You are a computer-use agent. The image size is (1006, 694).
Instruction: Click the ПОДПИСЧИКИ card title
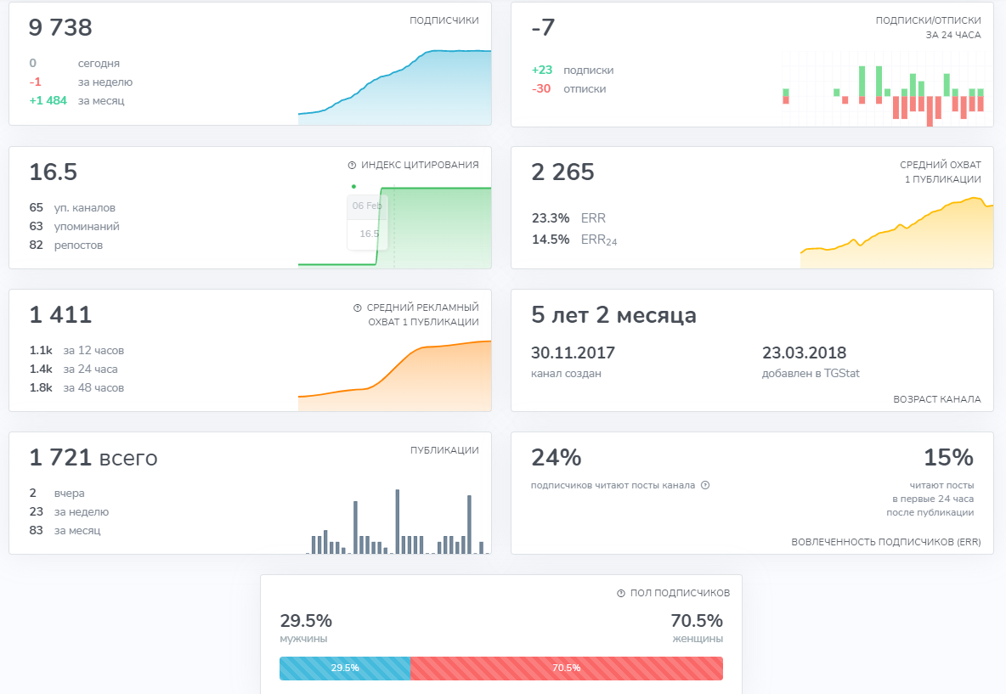point(444,20)
